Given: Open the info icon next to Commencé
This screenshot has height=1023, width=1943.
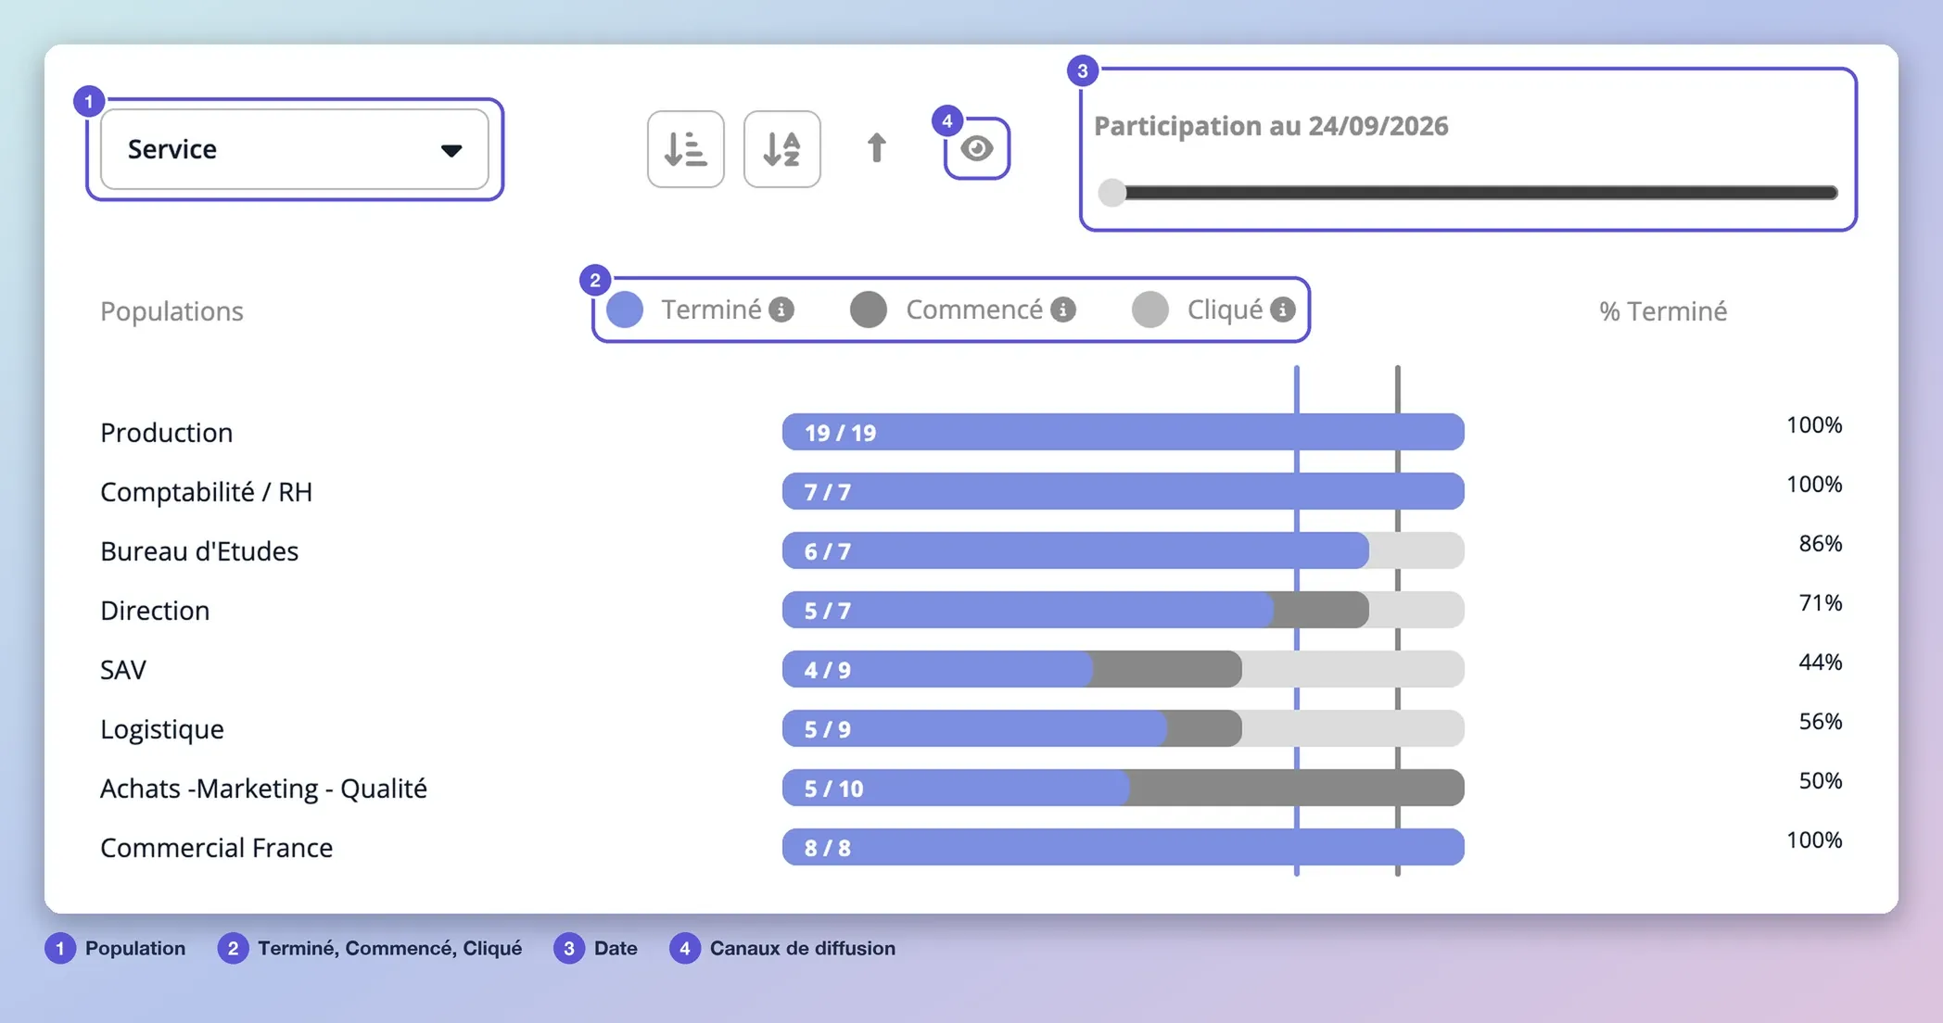Looking at the screenshot, I should click(x=1063, y=309).
